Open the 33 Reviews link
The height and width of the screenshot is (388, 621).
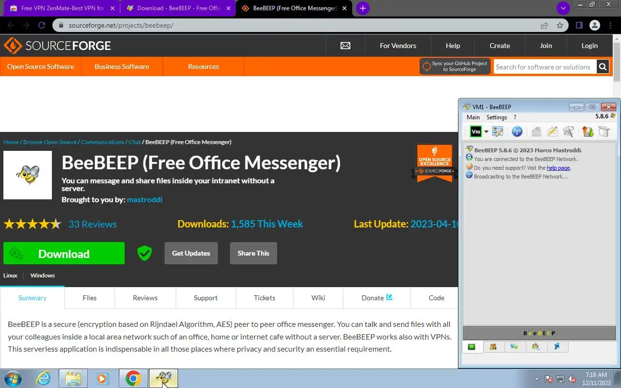93,224
